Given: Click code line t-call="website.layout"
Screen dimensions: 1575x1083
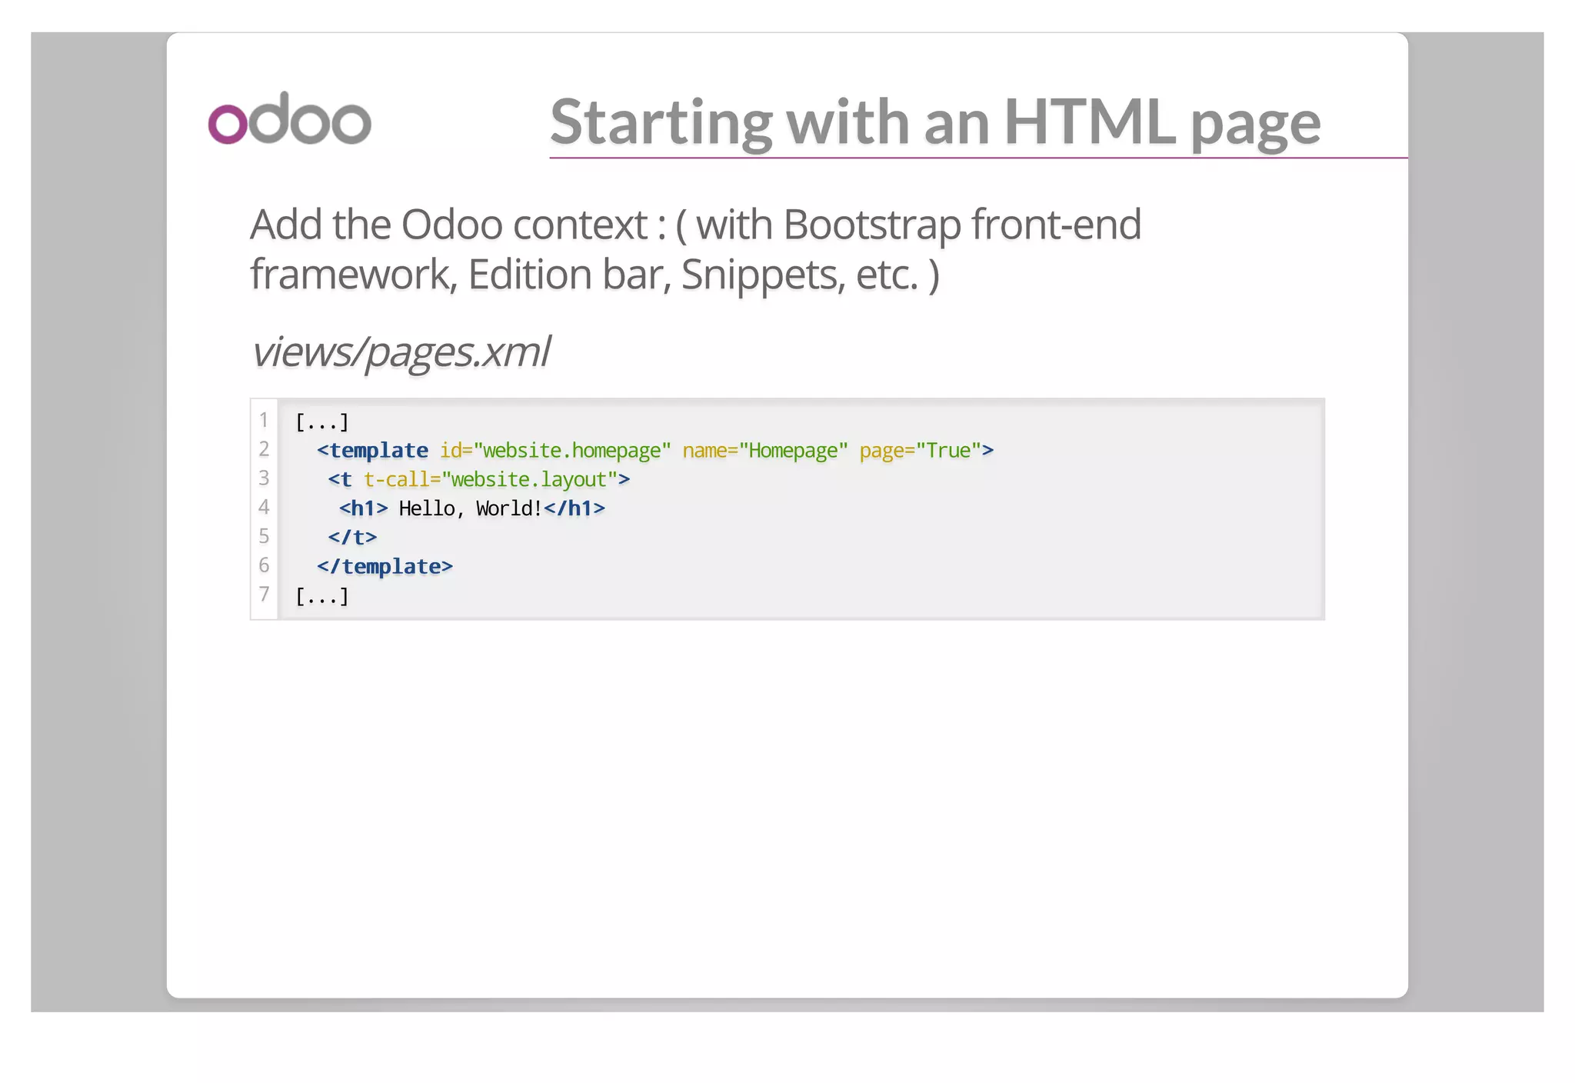Looking at the screenshot, I should [x=478, y=479].
